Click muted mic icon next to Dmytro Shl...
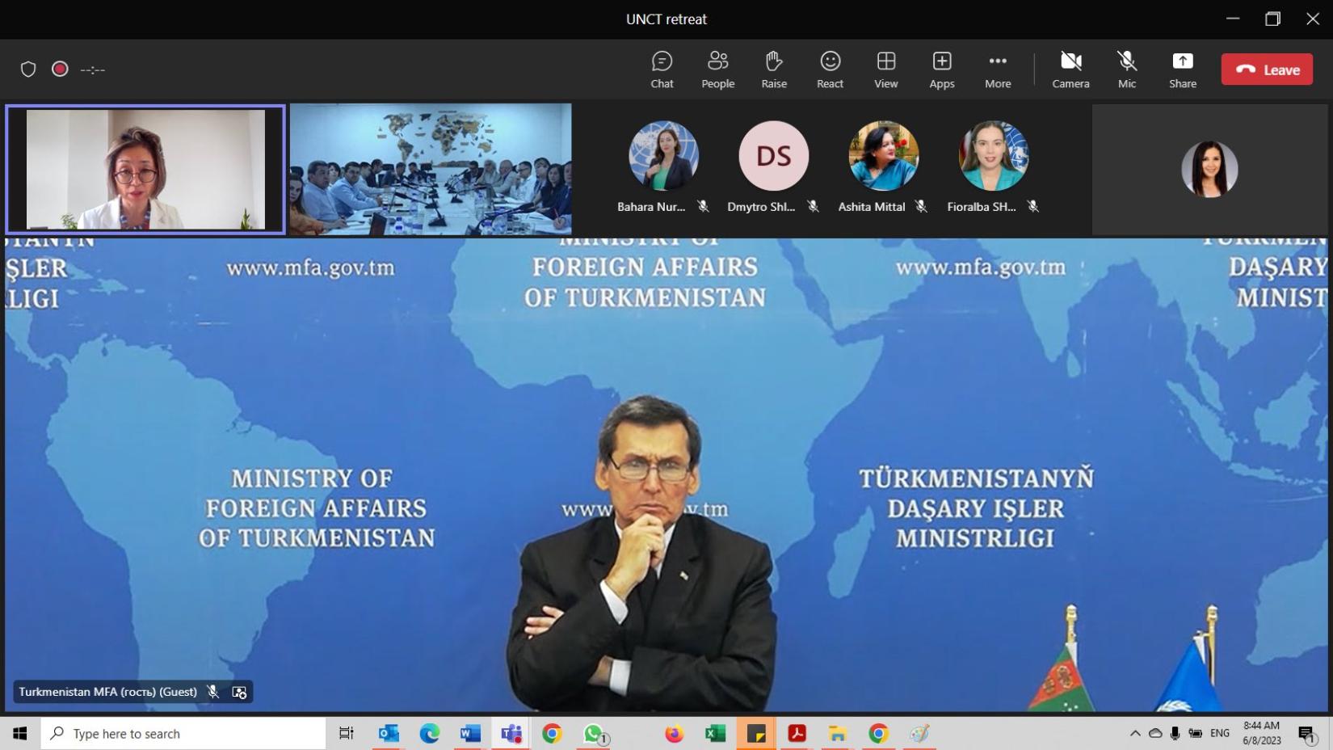Image resolution: width=1333 pixels, height=750 pixels. point(814,207)
